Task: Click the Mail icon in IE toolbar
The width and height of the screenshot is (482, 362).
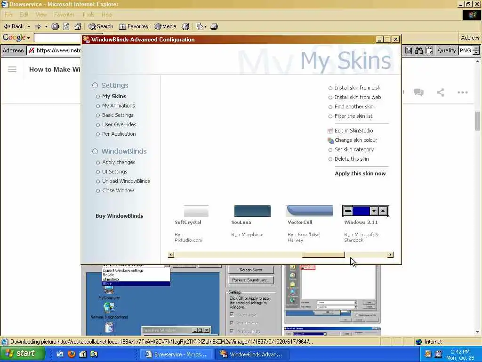Action: tap(200, 26)
